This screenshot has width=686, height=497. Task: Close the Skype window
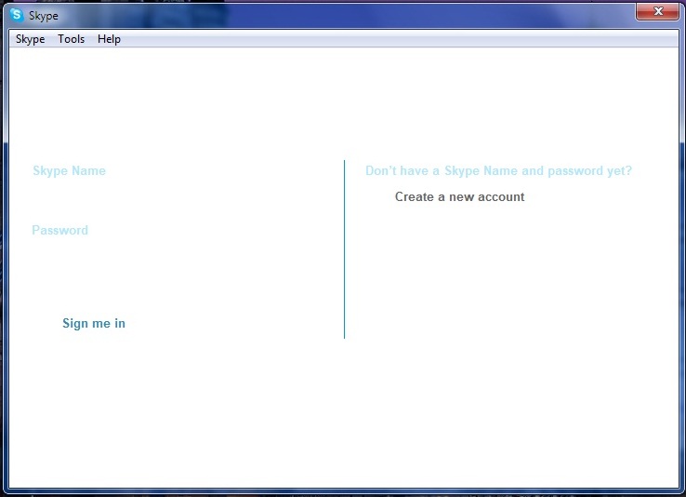click(657, 11)
